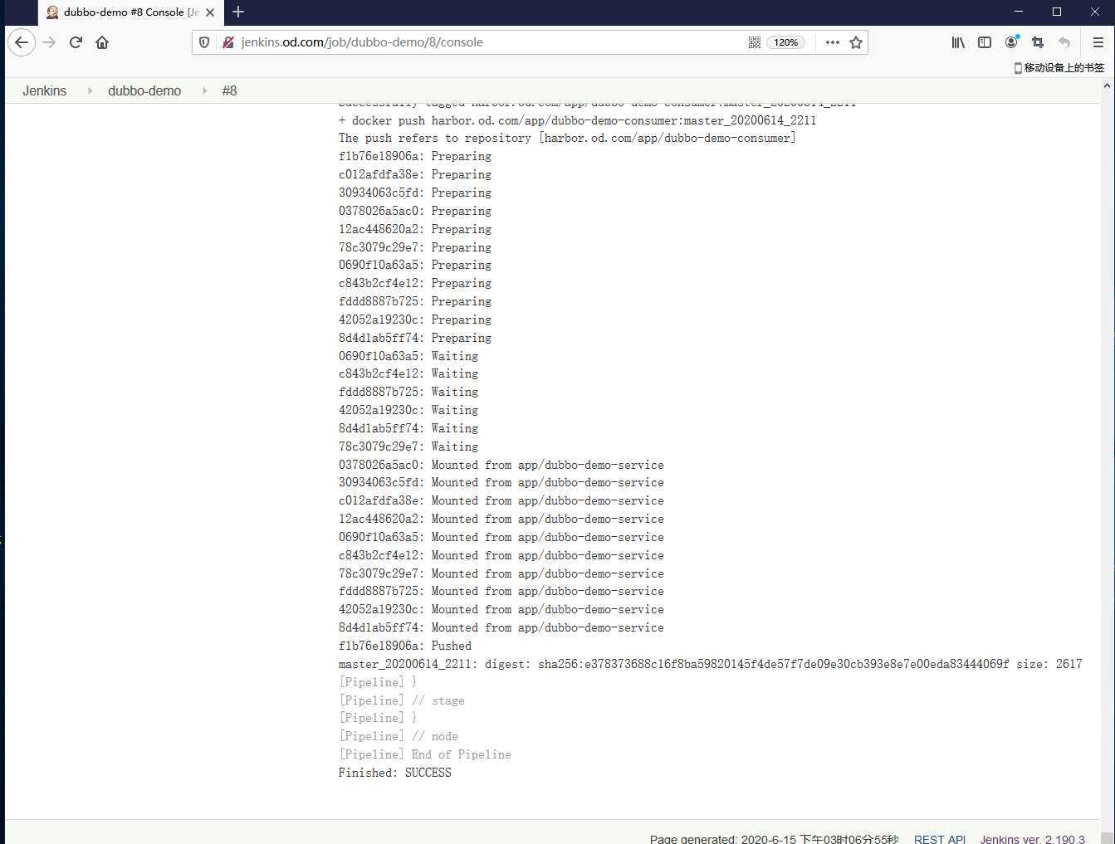
Task: Toggle the browser sidebar view
Action: pos(985,42)
